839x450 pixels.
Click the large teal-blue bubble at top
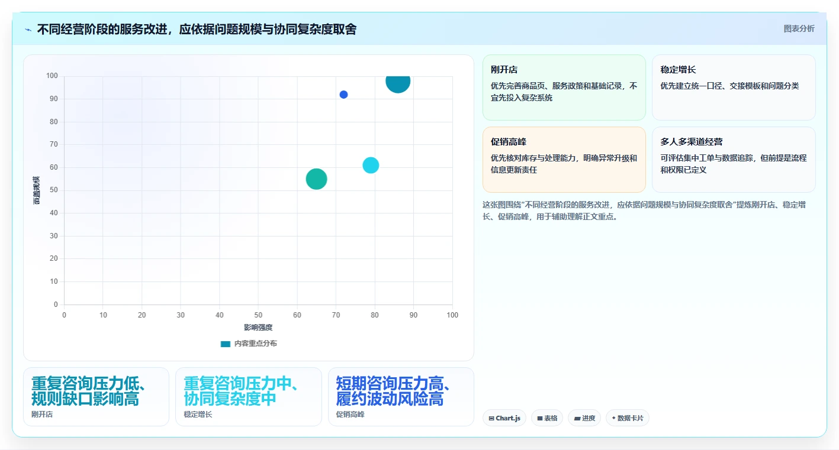tap(398, 82)
